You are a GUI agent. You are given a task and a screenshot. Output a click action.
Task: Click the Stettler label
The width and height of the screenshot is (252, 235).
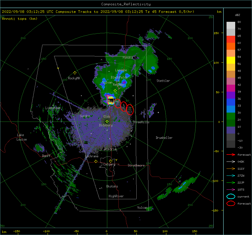163,81
